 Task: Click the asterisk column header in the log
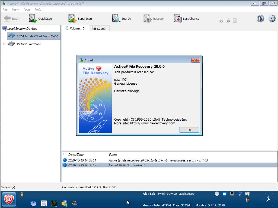pyautogui.click(x=64, y=155)
